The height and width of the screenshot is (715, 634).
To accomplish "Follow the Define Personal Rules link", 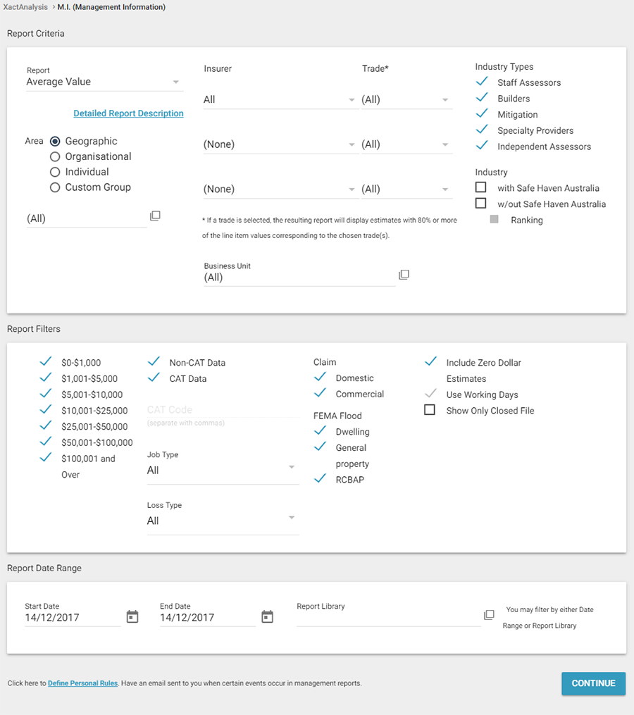I will [83, 683].
